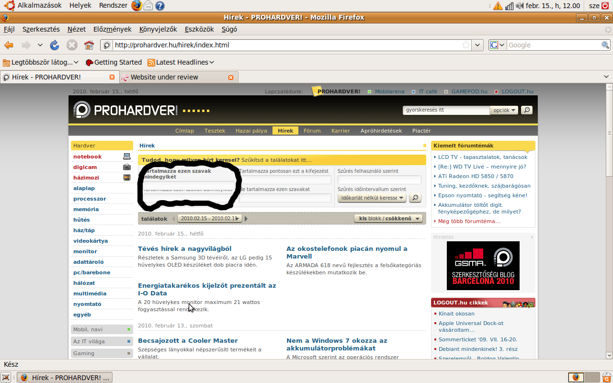
Task: Click the red power shutdown icon
Action: (x=605, y=6)
